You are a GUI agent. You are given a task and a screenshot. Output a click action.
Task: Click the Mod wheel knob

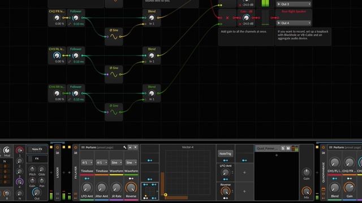[7, 150]
